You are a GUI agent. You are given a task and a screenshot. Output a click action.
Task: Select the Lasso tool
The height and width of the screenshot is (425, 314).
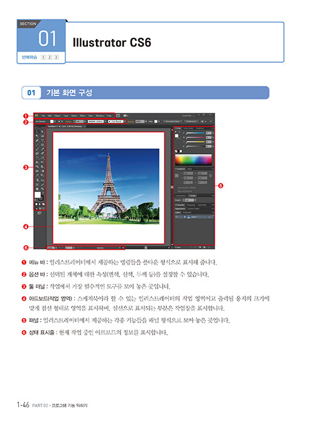click(43, 136)
